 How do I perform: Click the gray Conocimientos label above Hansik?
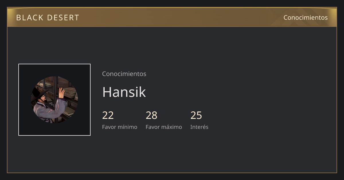[124, 74]
